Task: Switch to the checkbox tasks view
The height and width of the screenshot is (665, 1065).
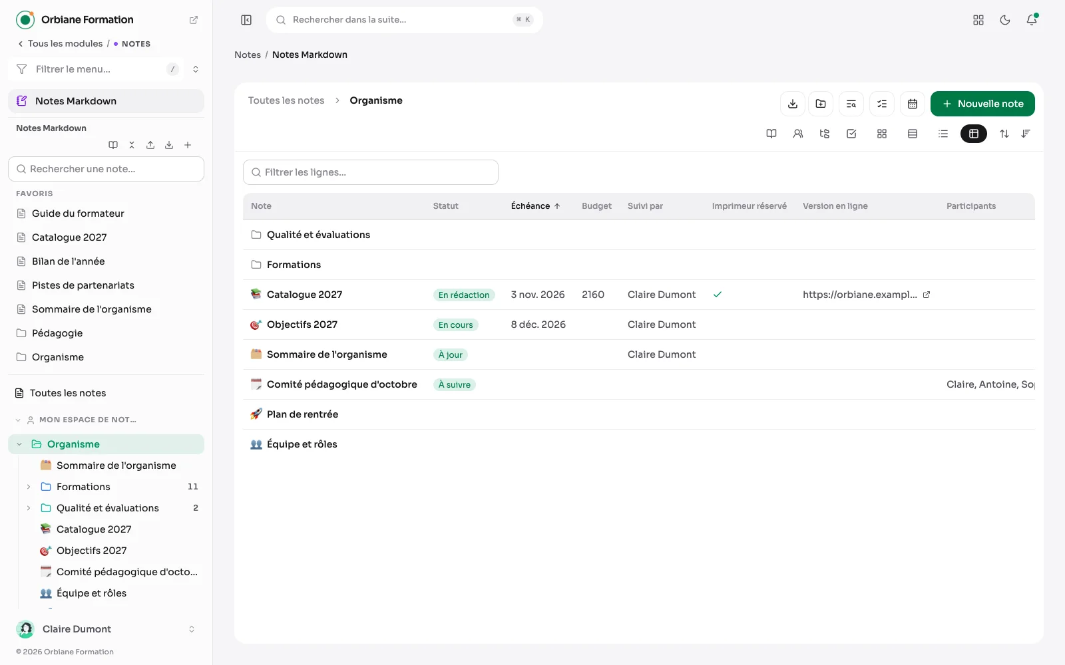Action: [851, 134]
